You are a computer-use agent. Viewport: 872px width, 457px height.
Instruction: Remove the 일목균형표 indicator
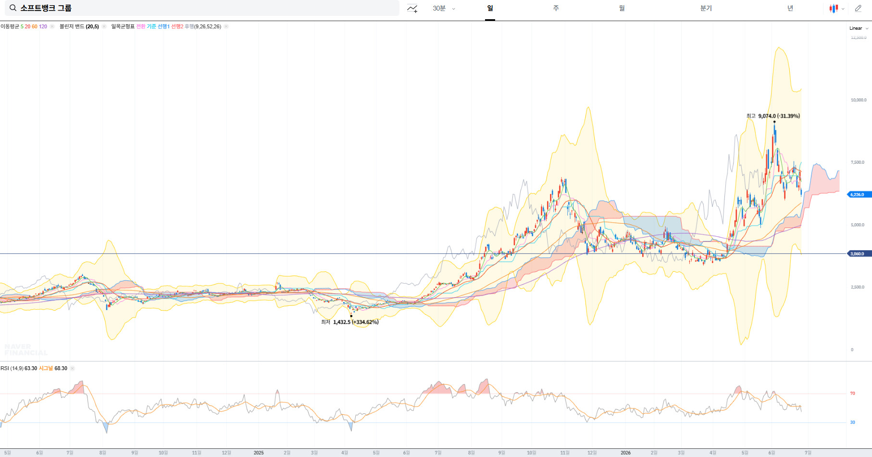click(226, 26)
